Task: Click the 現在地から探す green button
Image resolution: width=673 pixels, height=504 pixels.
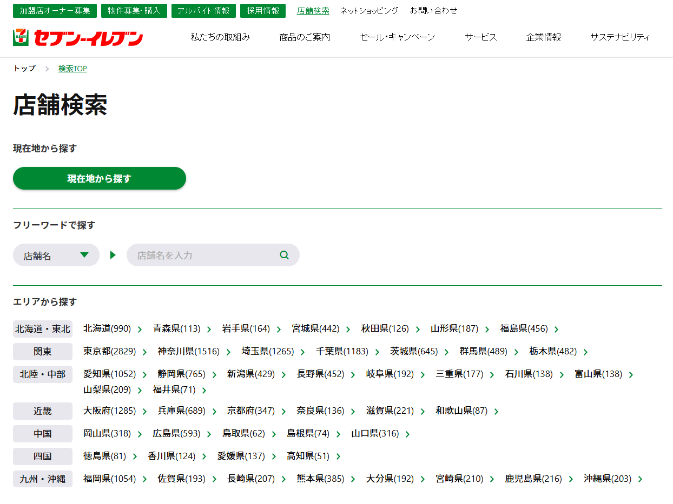Action: (x=100, y=178)
